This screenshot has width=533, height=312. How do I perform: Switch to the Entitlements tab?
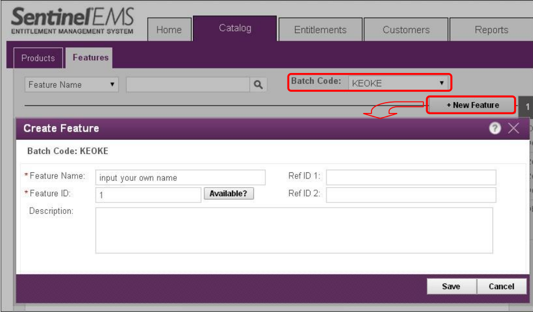320,30
